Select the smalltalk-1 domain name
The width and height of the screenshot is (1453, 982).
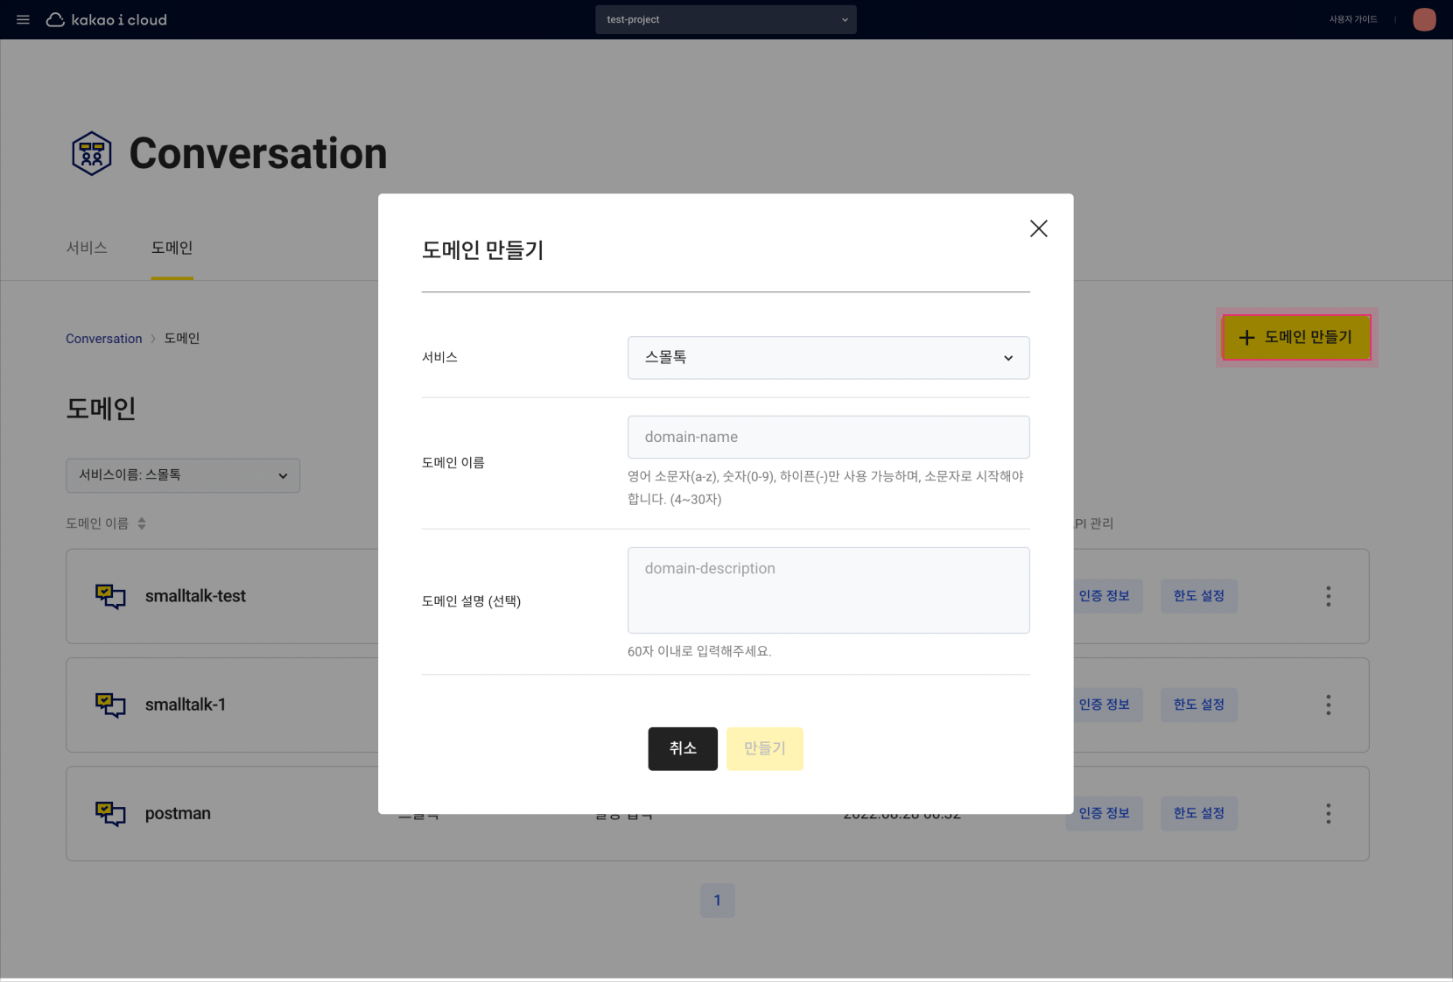pos(186,705)
